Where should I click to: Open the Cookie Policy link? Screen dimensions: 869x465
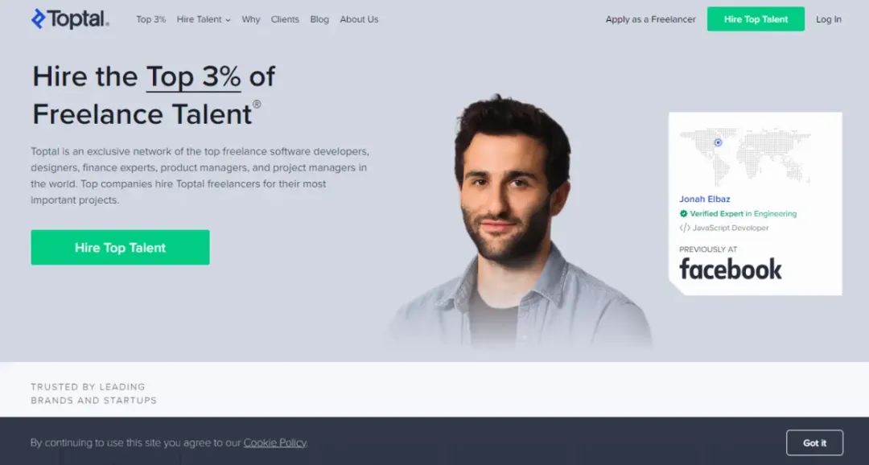[x=275, y=442]
